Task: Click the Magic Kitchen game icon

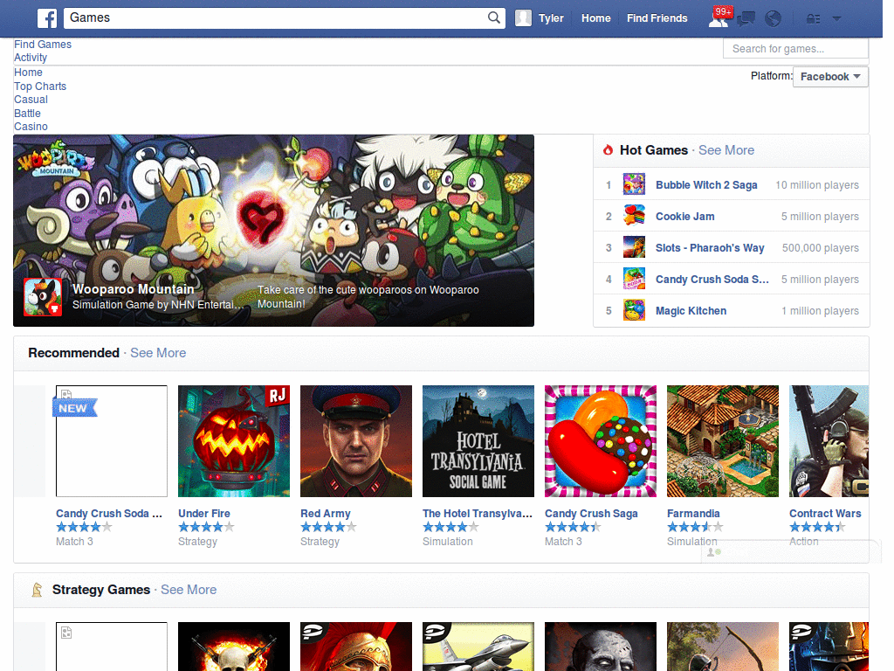Action: click(634, 310)
